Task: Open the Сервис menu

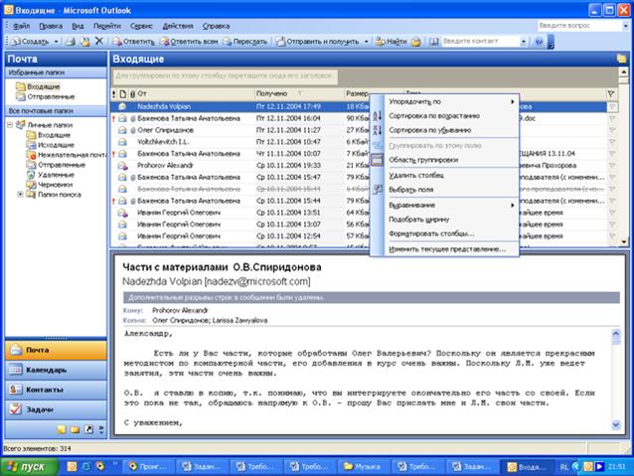Action: [x=141, y=26]
